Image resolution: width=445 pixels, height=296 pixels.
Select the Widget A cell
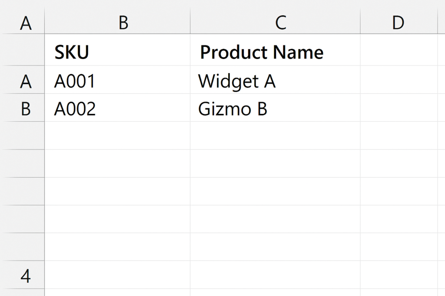[275, 80]
